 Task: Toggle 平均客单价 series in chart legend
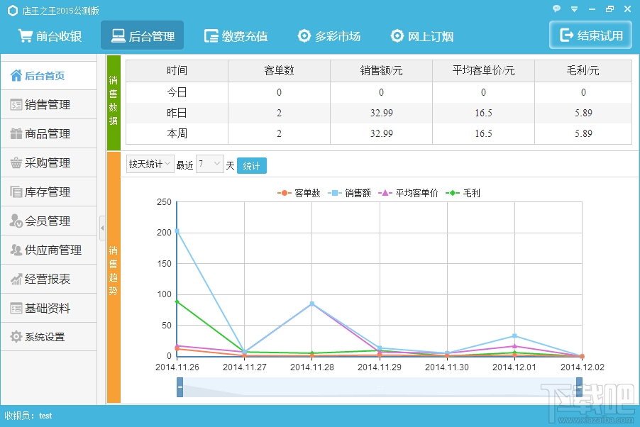[408, 193]
